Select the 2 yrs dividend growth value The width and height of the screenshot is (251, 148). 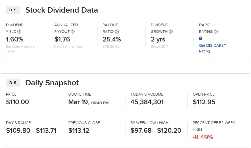158,39
